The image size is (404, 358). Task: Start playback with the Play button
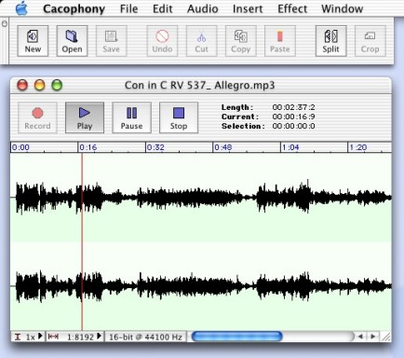point(85,117)
